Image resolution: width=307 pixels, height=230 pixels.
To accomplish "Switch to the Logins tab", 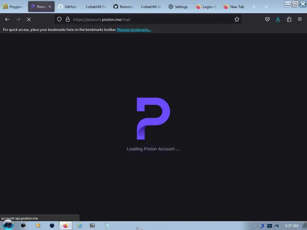I will (206, 7).
